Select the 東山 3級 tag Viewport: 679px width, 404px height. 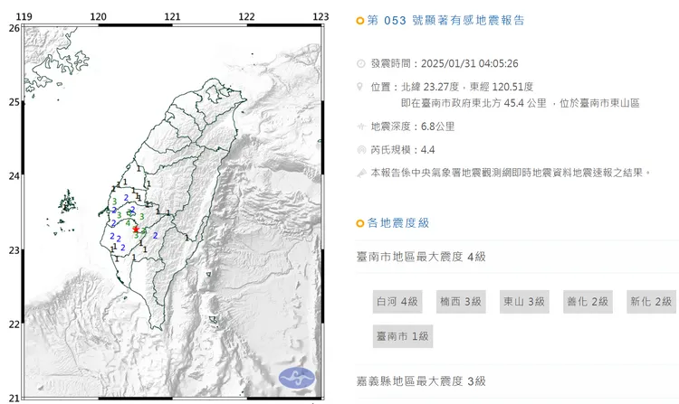[x=524, y=302]
